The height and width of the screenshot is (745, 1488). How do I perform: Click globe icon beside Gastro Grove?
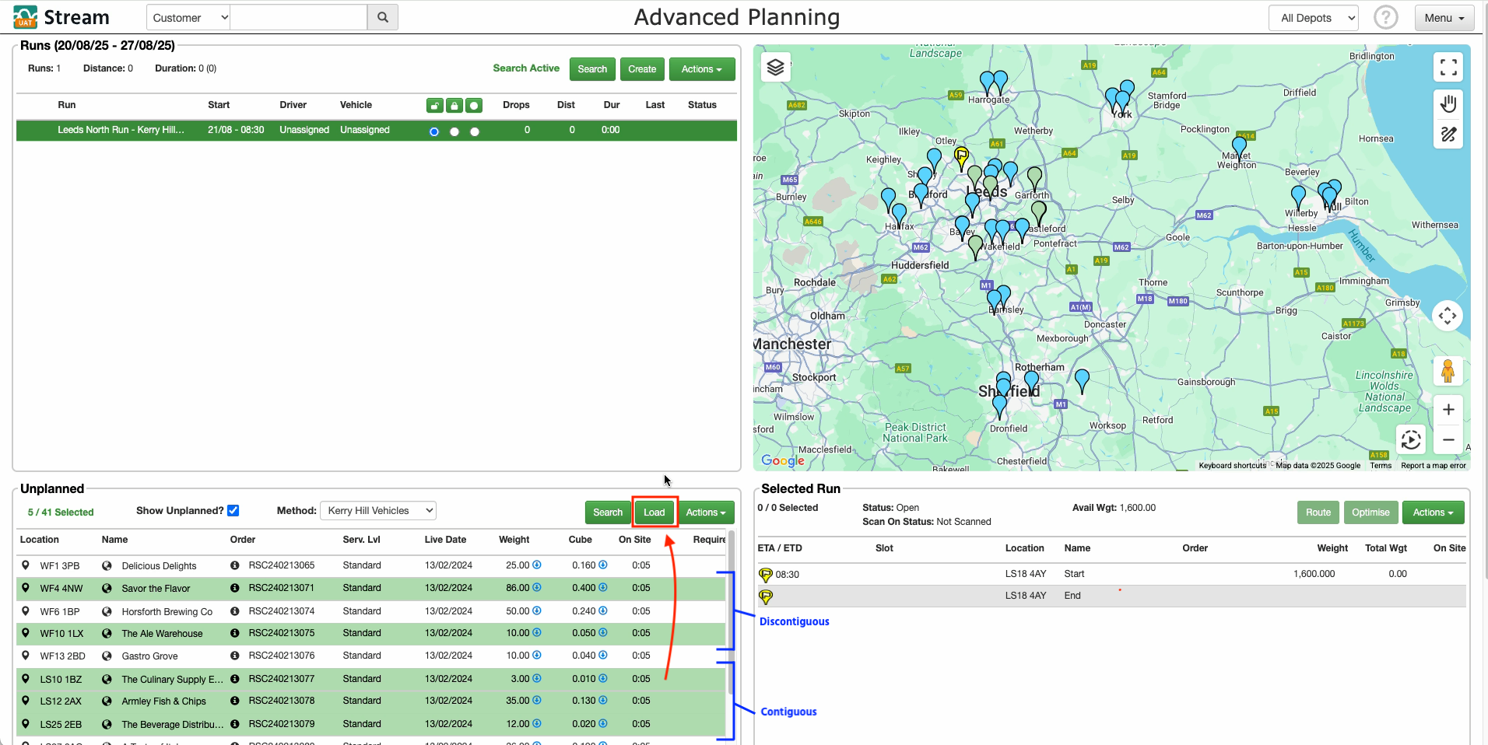tap(107, 656)
